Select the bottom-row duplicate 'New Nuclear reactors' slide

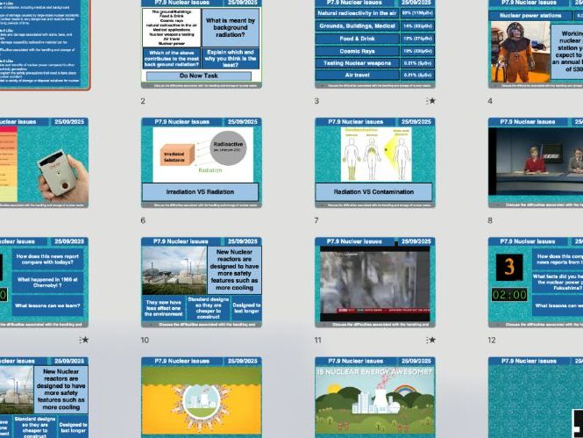click(x=44, y=398)
